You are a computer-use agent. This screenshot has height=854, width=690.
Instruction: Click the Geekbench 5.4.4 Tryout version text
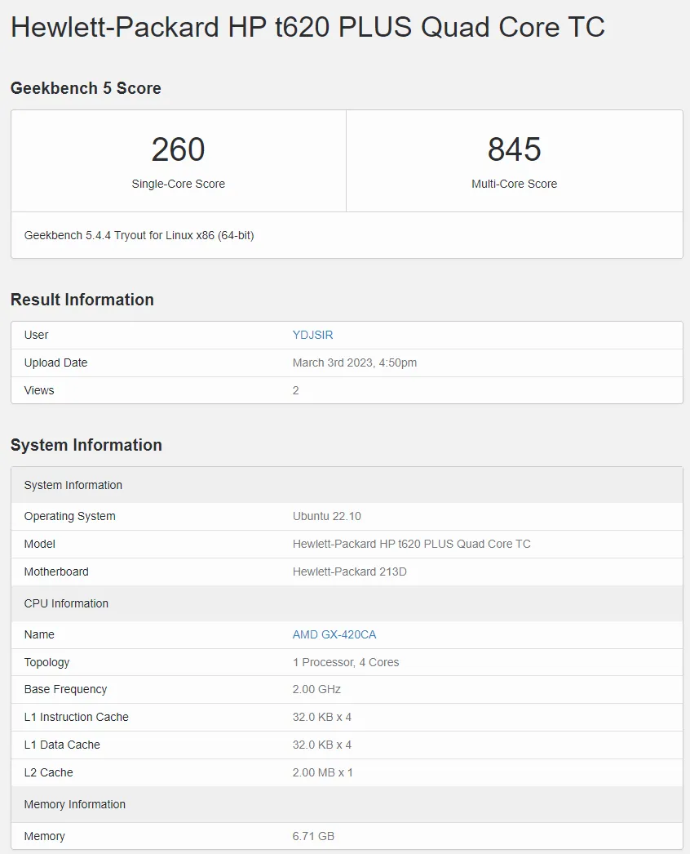click(139, 235)
